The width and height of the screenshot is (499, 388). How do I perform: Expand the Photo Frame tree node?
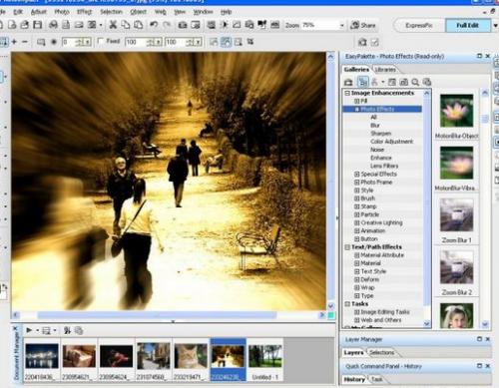pyautogui.click(x=357, y=183)
